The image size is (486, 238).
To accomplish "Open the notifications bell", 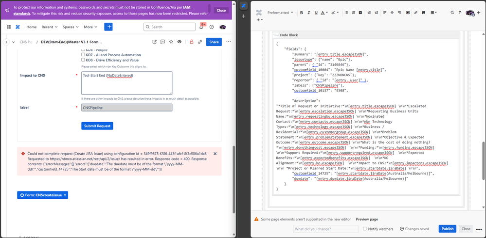I will click(201, 27).
